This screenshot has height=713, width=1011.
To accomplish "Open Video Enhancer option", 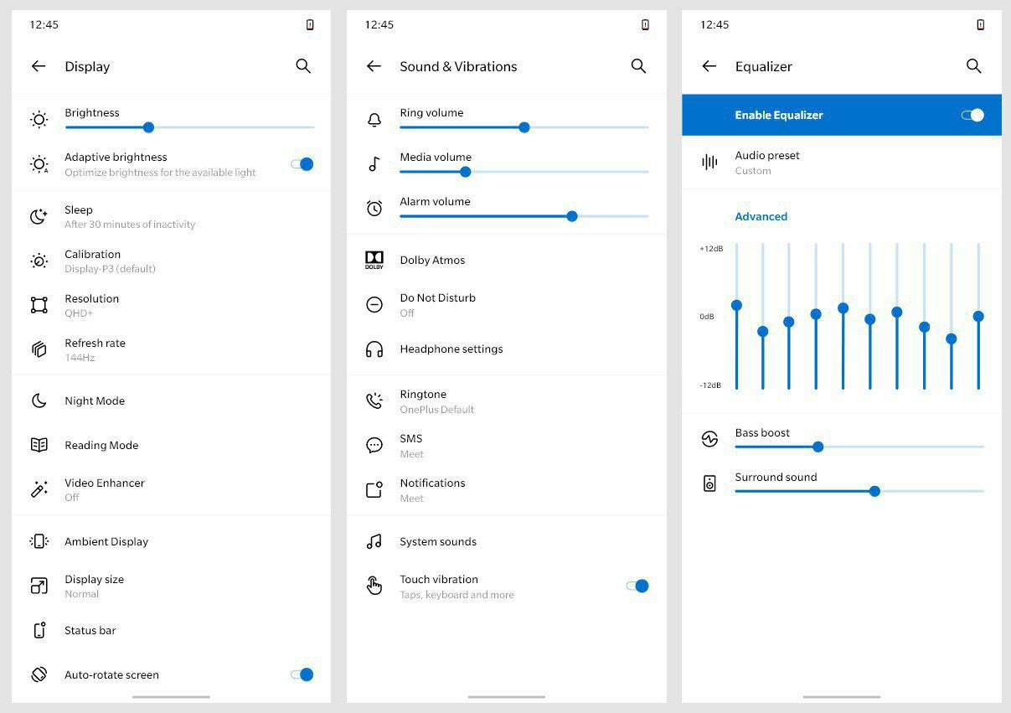I will coord(172,489).
